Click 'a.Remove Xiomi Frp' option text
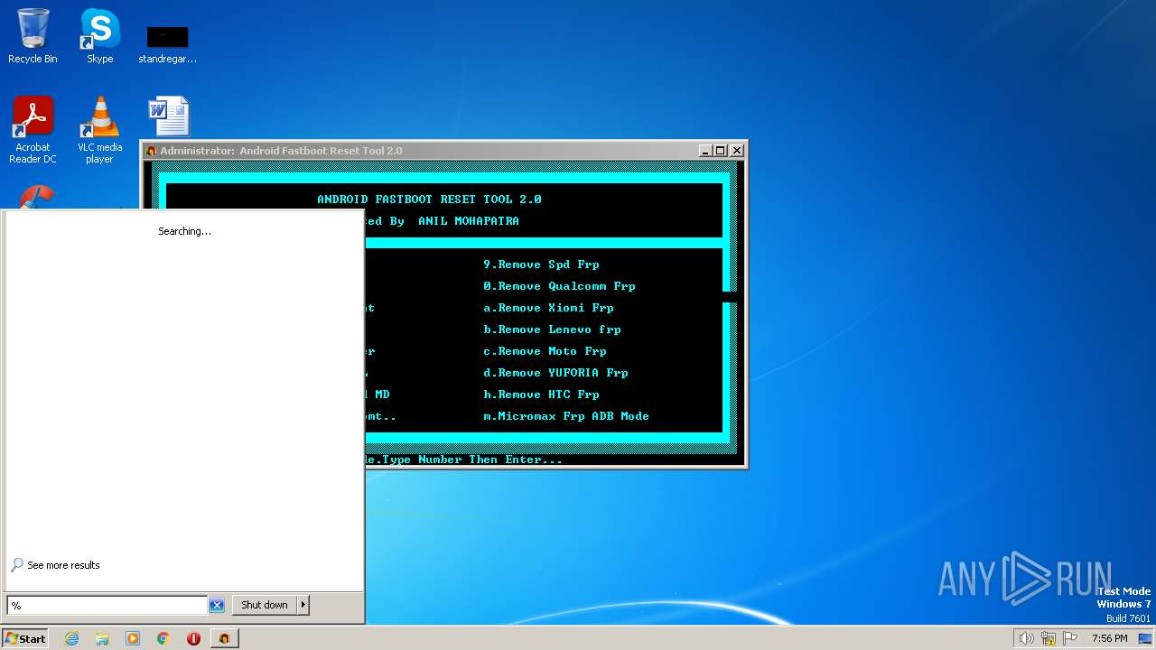1156x650 pixels. (x=548, y=308)
